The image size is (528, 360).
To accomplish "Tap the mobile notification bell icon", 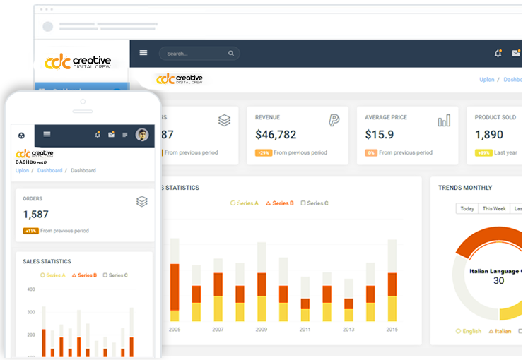I will pyautogui.click(x=98, y=135).
